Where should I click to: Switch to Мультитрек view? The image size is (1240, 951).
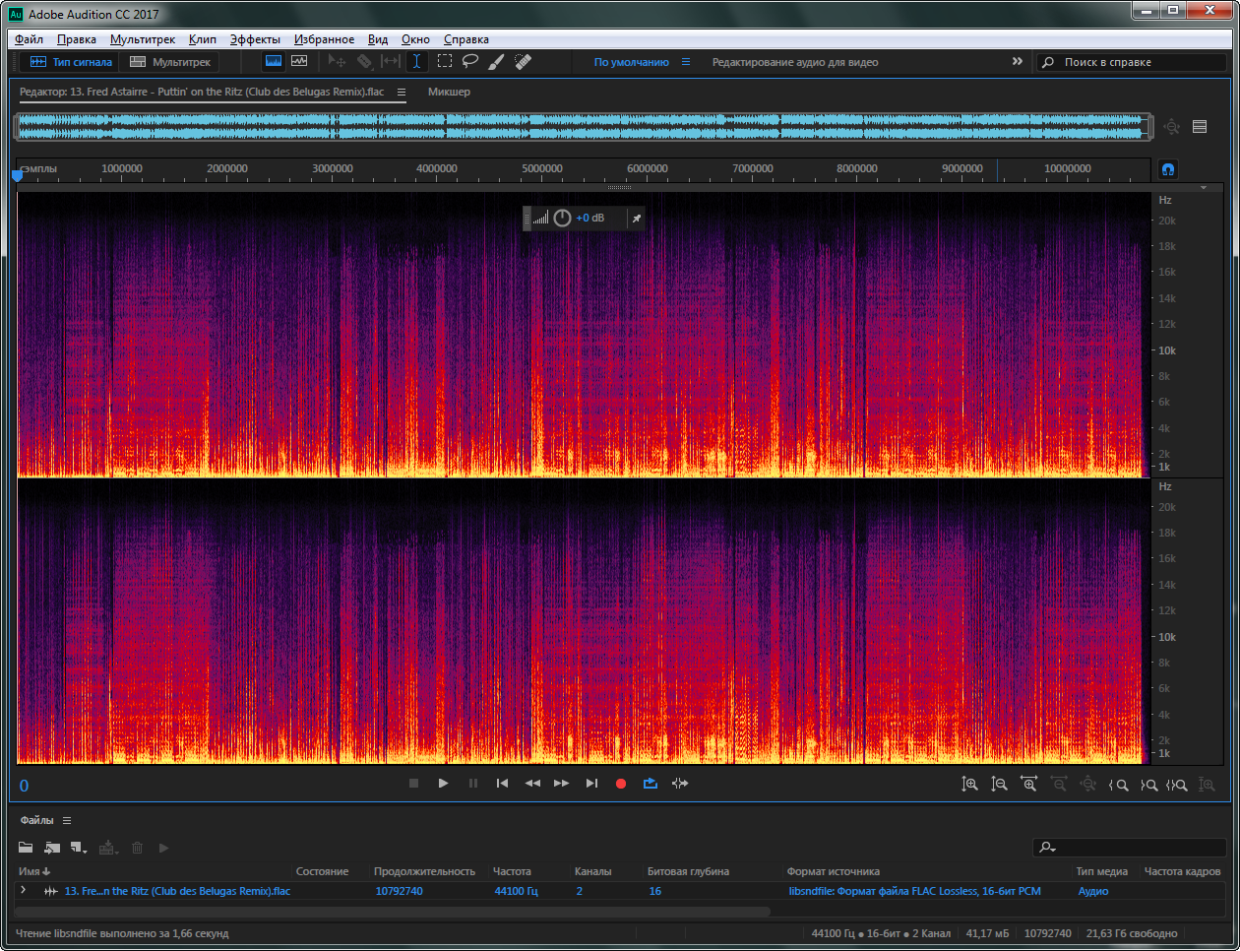point(170,61)
